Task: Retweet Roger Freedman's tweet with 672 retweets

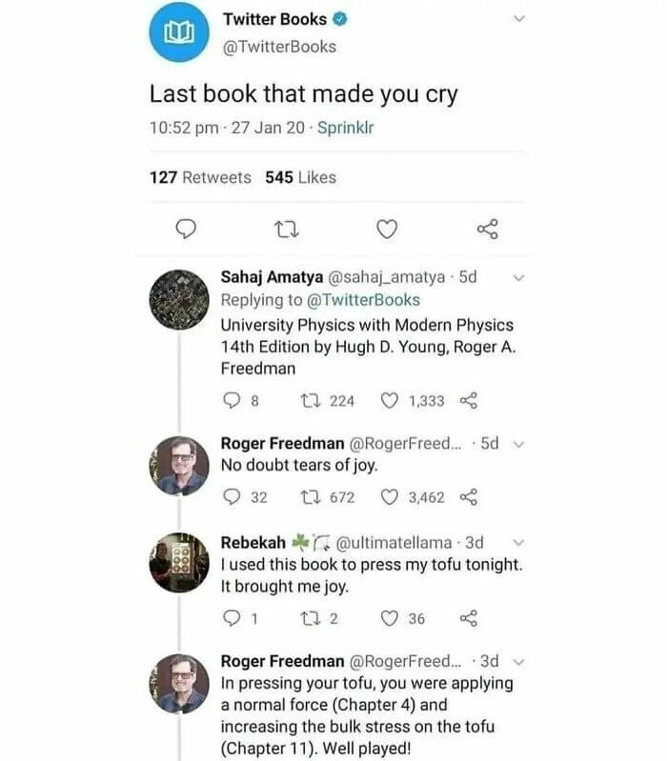Action: click(x=311, y=497)
